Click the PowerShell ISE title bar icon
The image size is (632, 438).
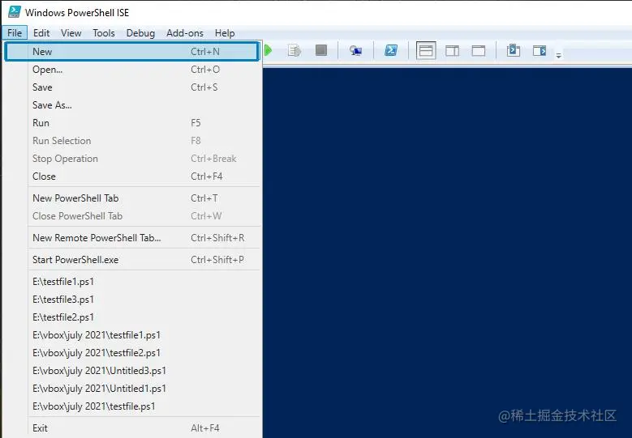[x=15, y=12]
